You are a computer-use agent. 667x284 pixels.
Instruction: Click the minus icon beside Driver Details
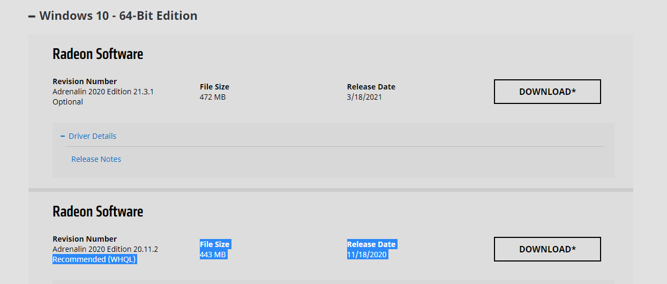click(x=63, y=136)
